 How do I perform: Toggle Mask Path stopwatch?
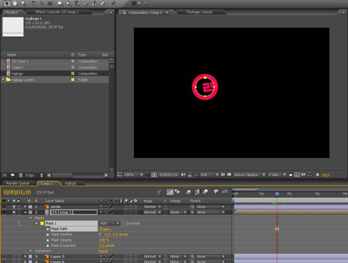click(x=48, y=229)
